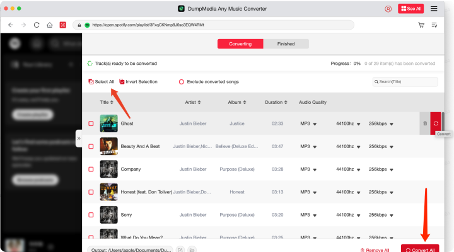Click the See All button
Image resolution: width=454 pixels, height=252 pixels.
click(410, 9)
